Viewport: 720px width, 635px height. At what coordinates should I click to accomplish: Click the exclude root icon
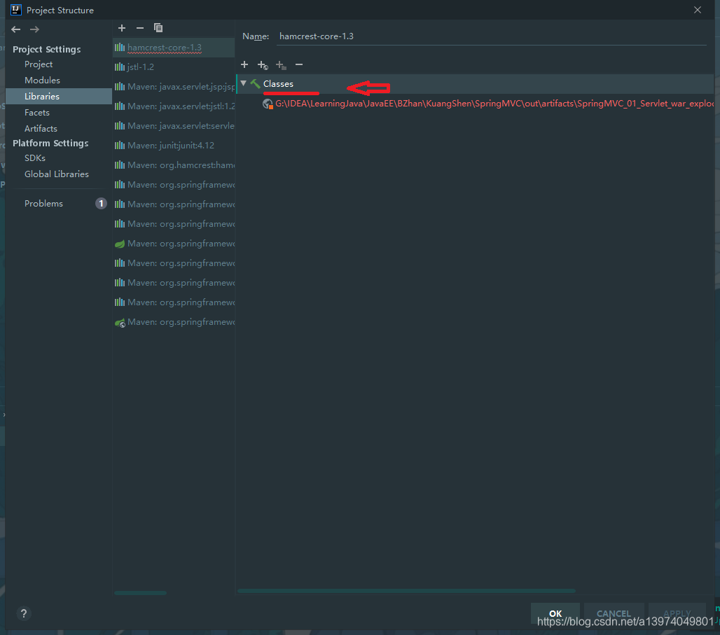pyautogui.click(x=281, y=65)
